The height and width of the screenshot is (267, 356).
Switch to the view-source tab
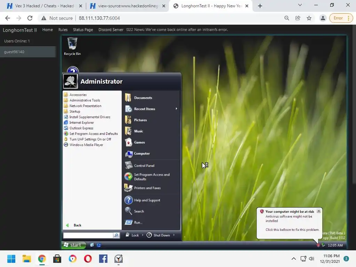128,6
